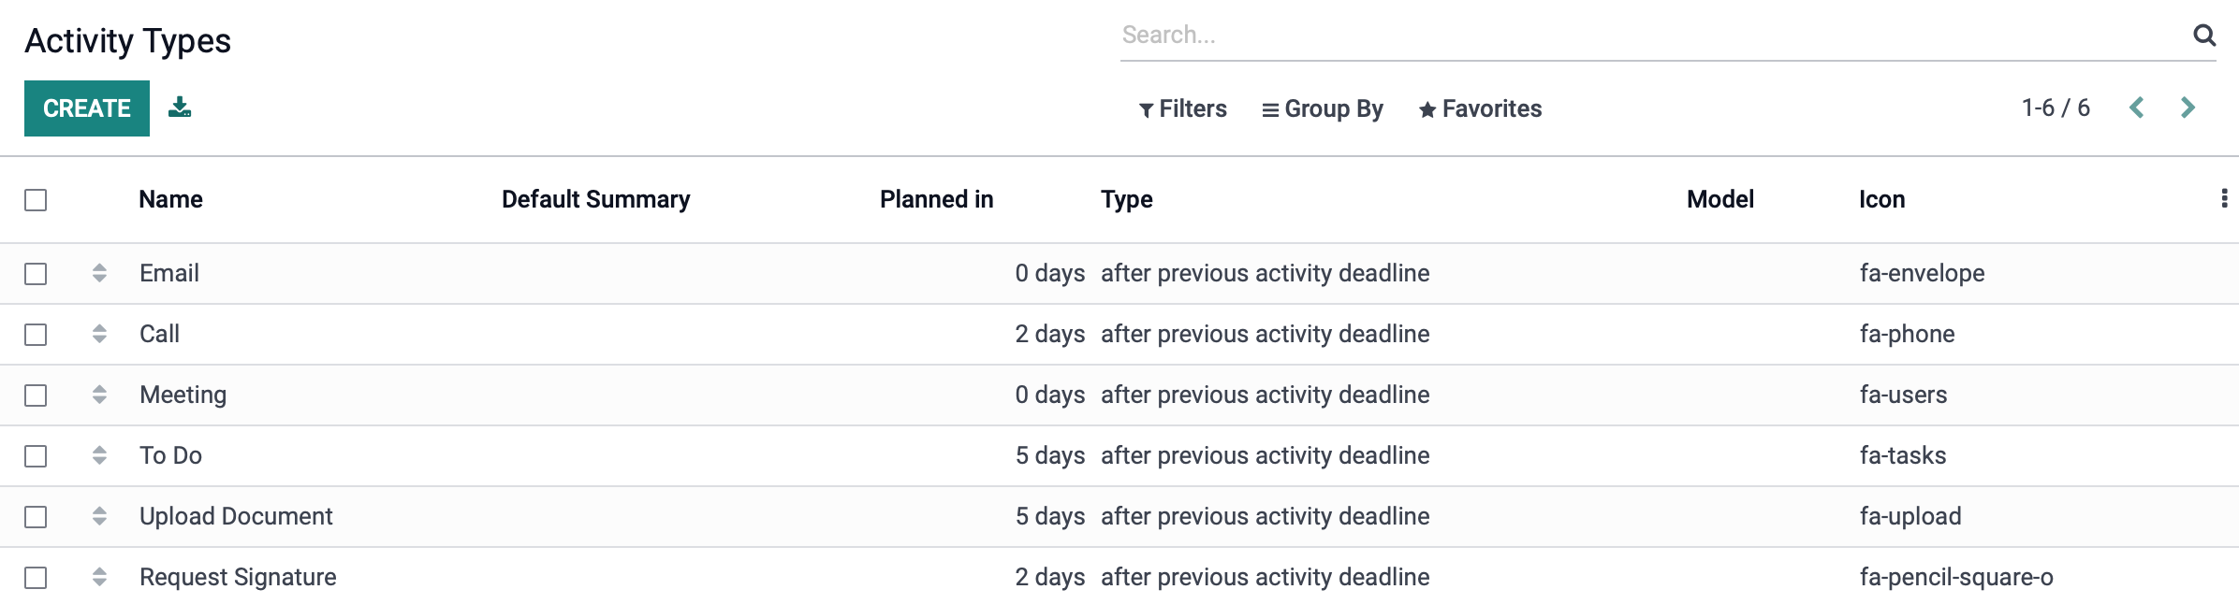This screenshot has height=604, width=2239.
Task: Check the Meeting row checkbox
Action: pos(36,395)
